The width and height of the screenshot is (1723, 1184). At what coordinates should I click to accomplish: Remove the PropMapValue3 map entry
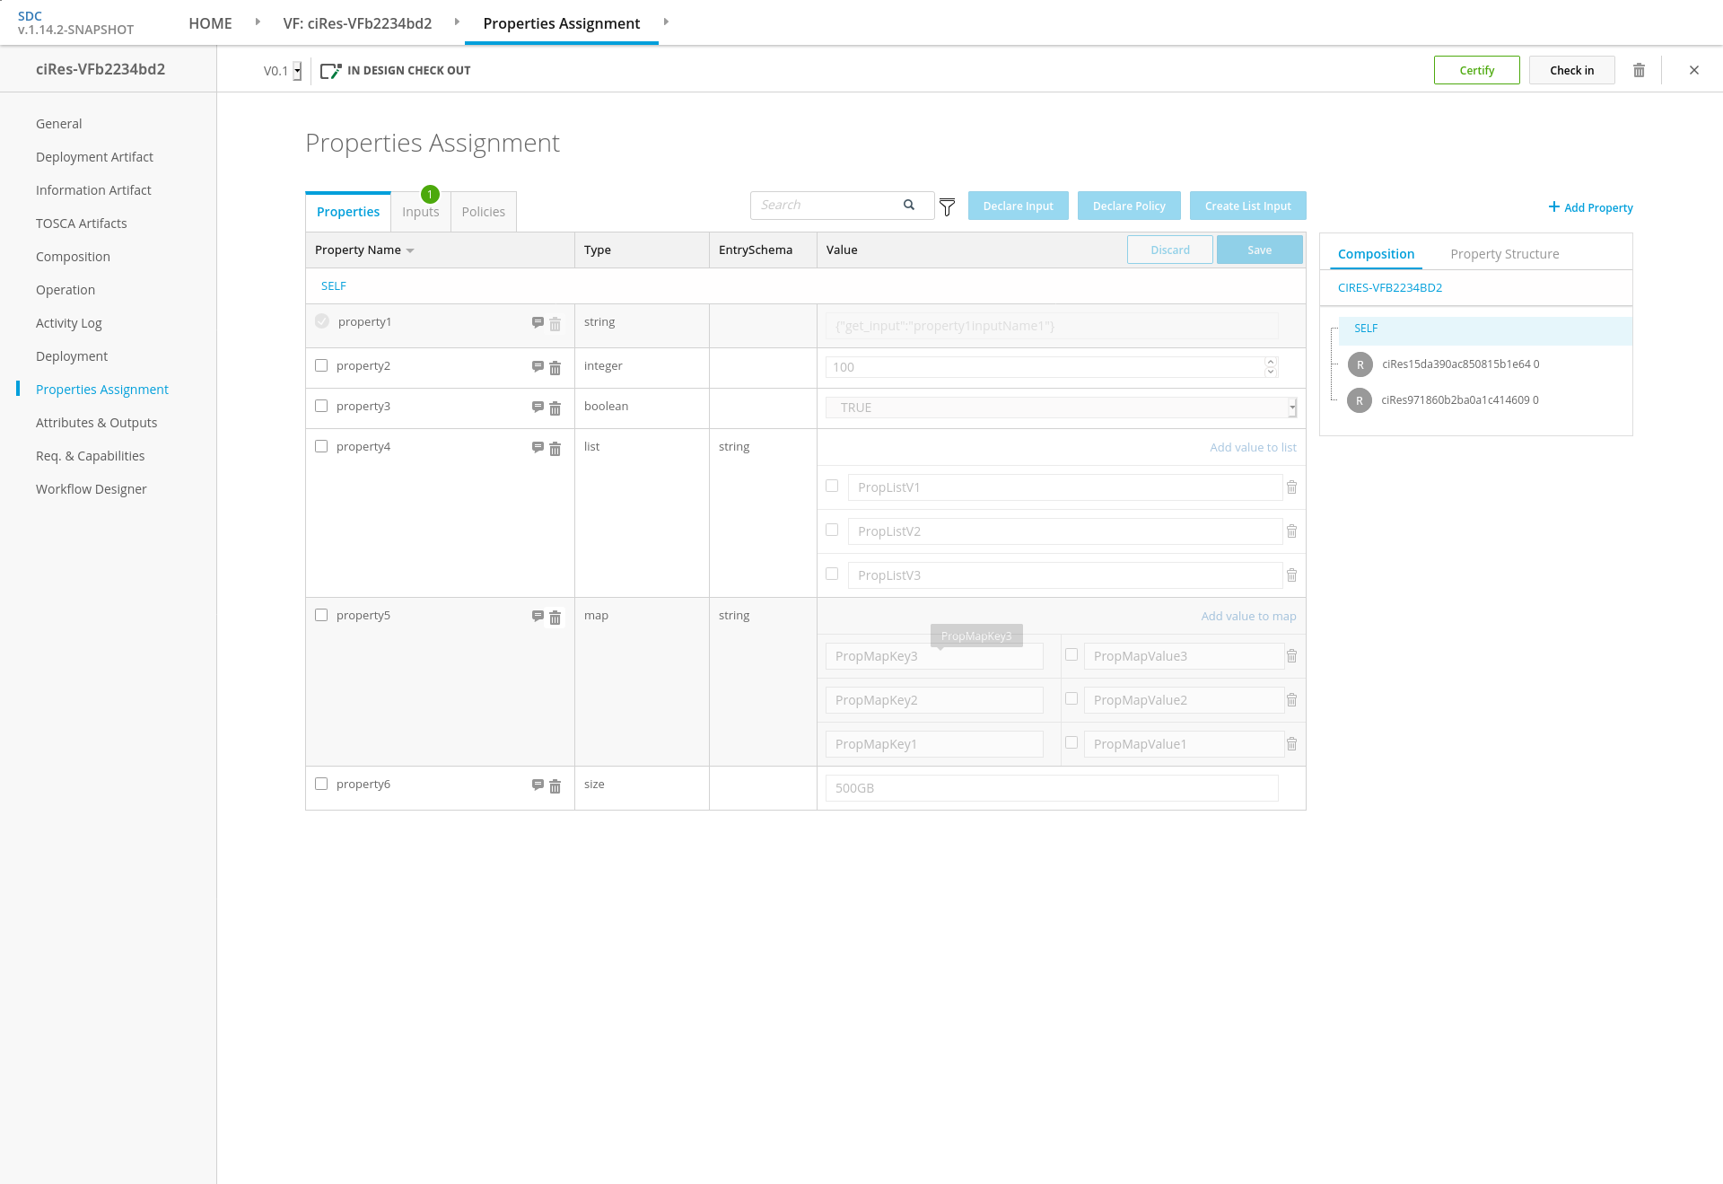click(1291, 656)
